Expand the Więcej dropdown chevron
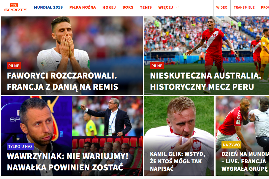Image resolution: width=269 pixels, height=179 pixels. tap(177, 7)
